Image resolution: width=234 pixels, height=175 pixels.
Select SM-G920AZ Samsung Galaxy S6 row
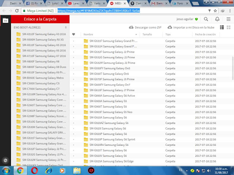(151, 123)
